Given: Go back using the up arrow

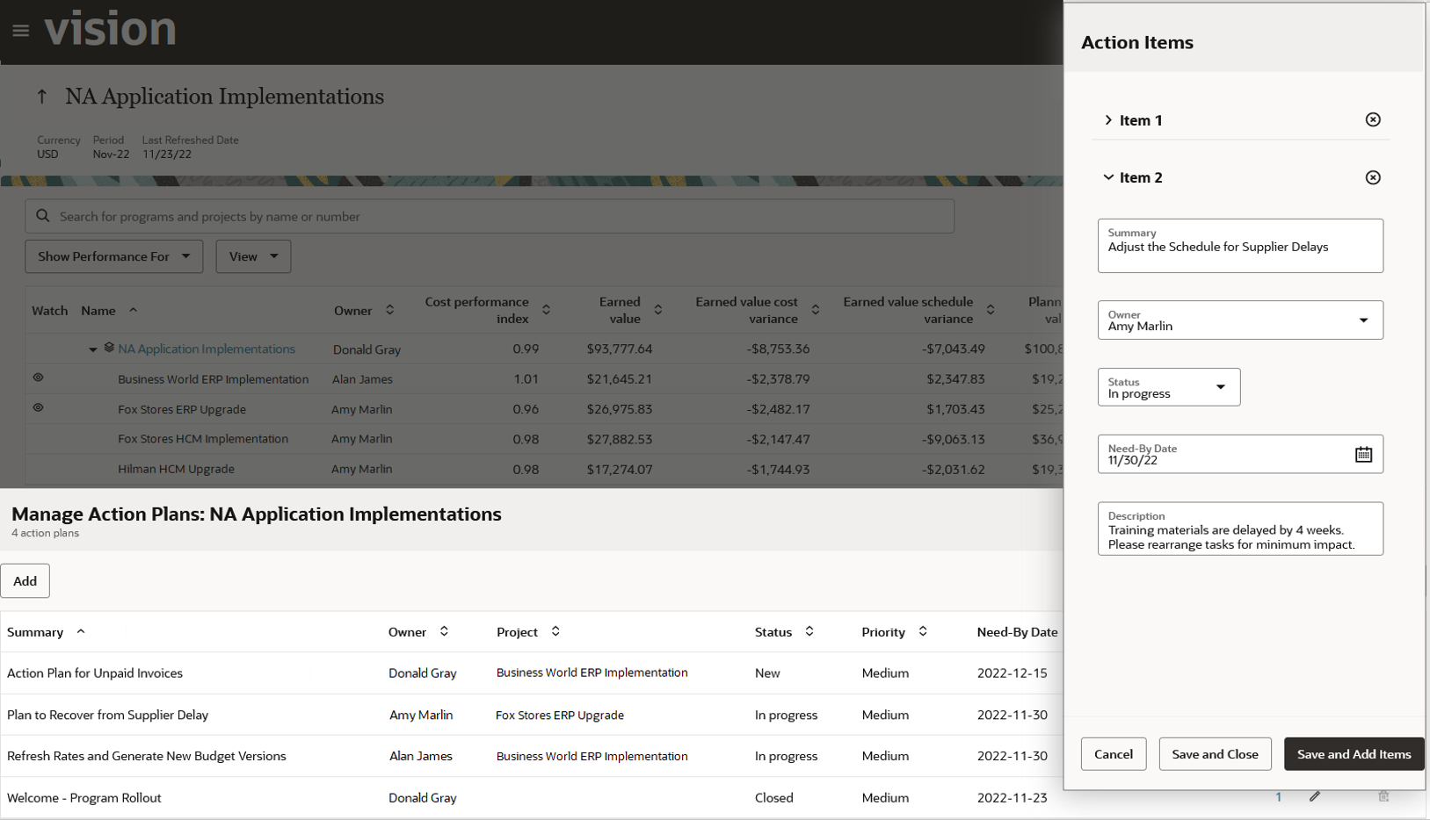Looking at the screenshot, I should click(x=41, y=97).
